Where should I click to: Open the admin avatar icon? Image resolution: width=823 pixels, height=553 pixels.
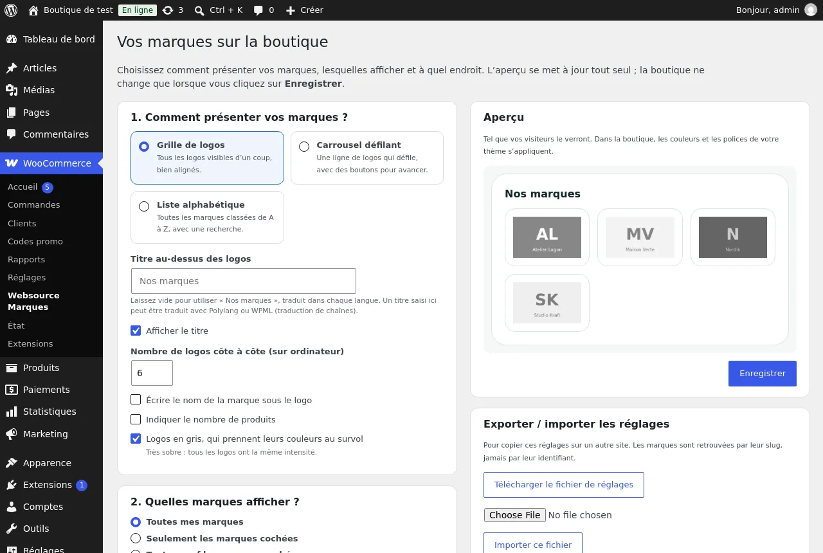tap(811, 10)
